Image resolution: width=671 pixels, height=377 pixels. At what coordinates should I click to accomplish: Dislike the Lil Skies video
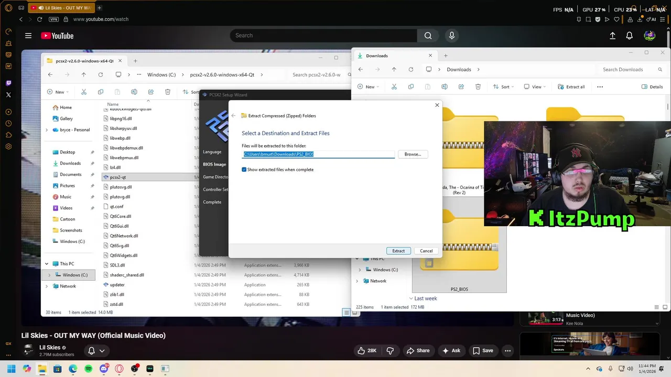(390, 351)
